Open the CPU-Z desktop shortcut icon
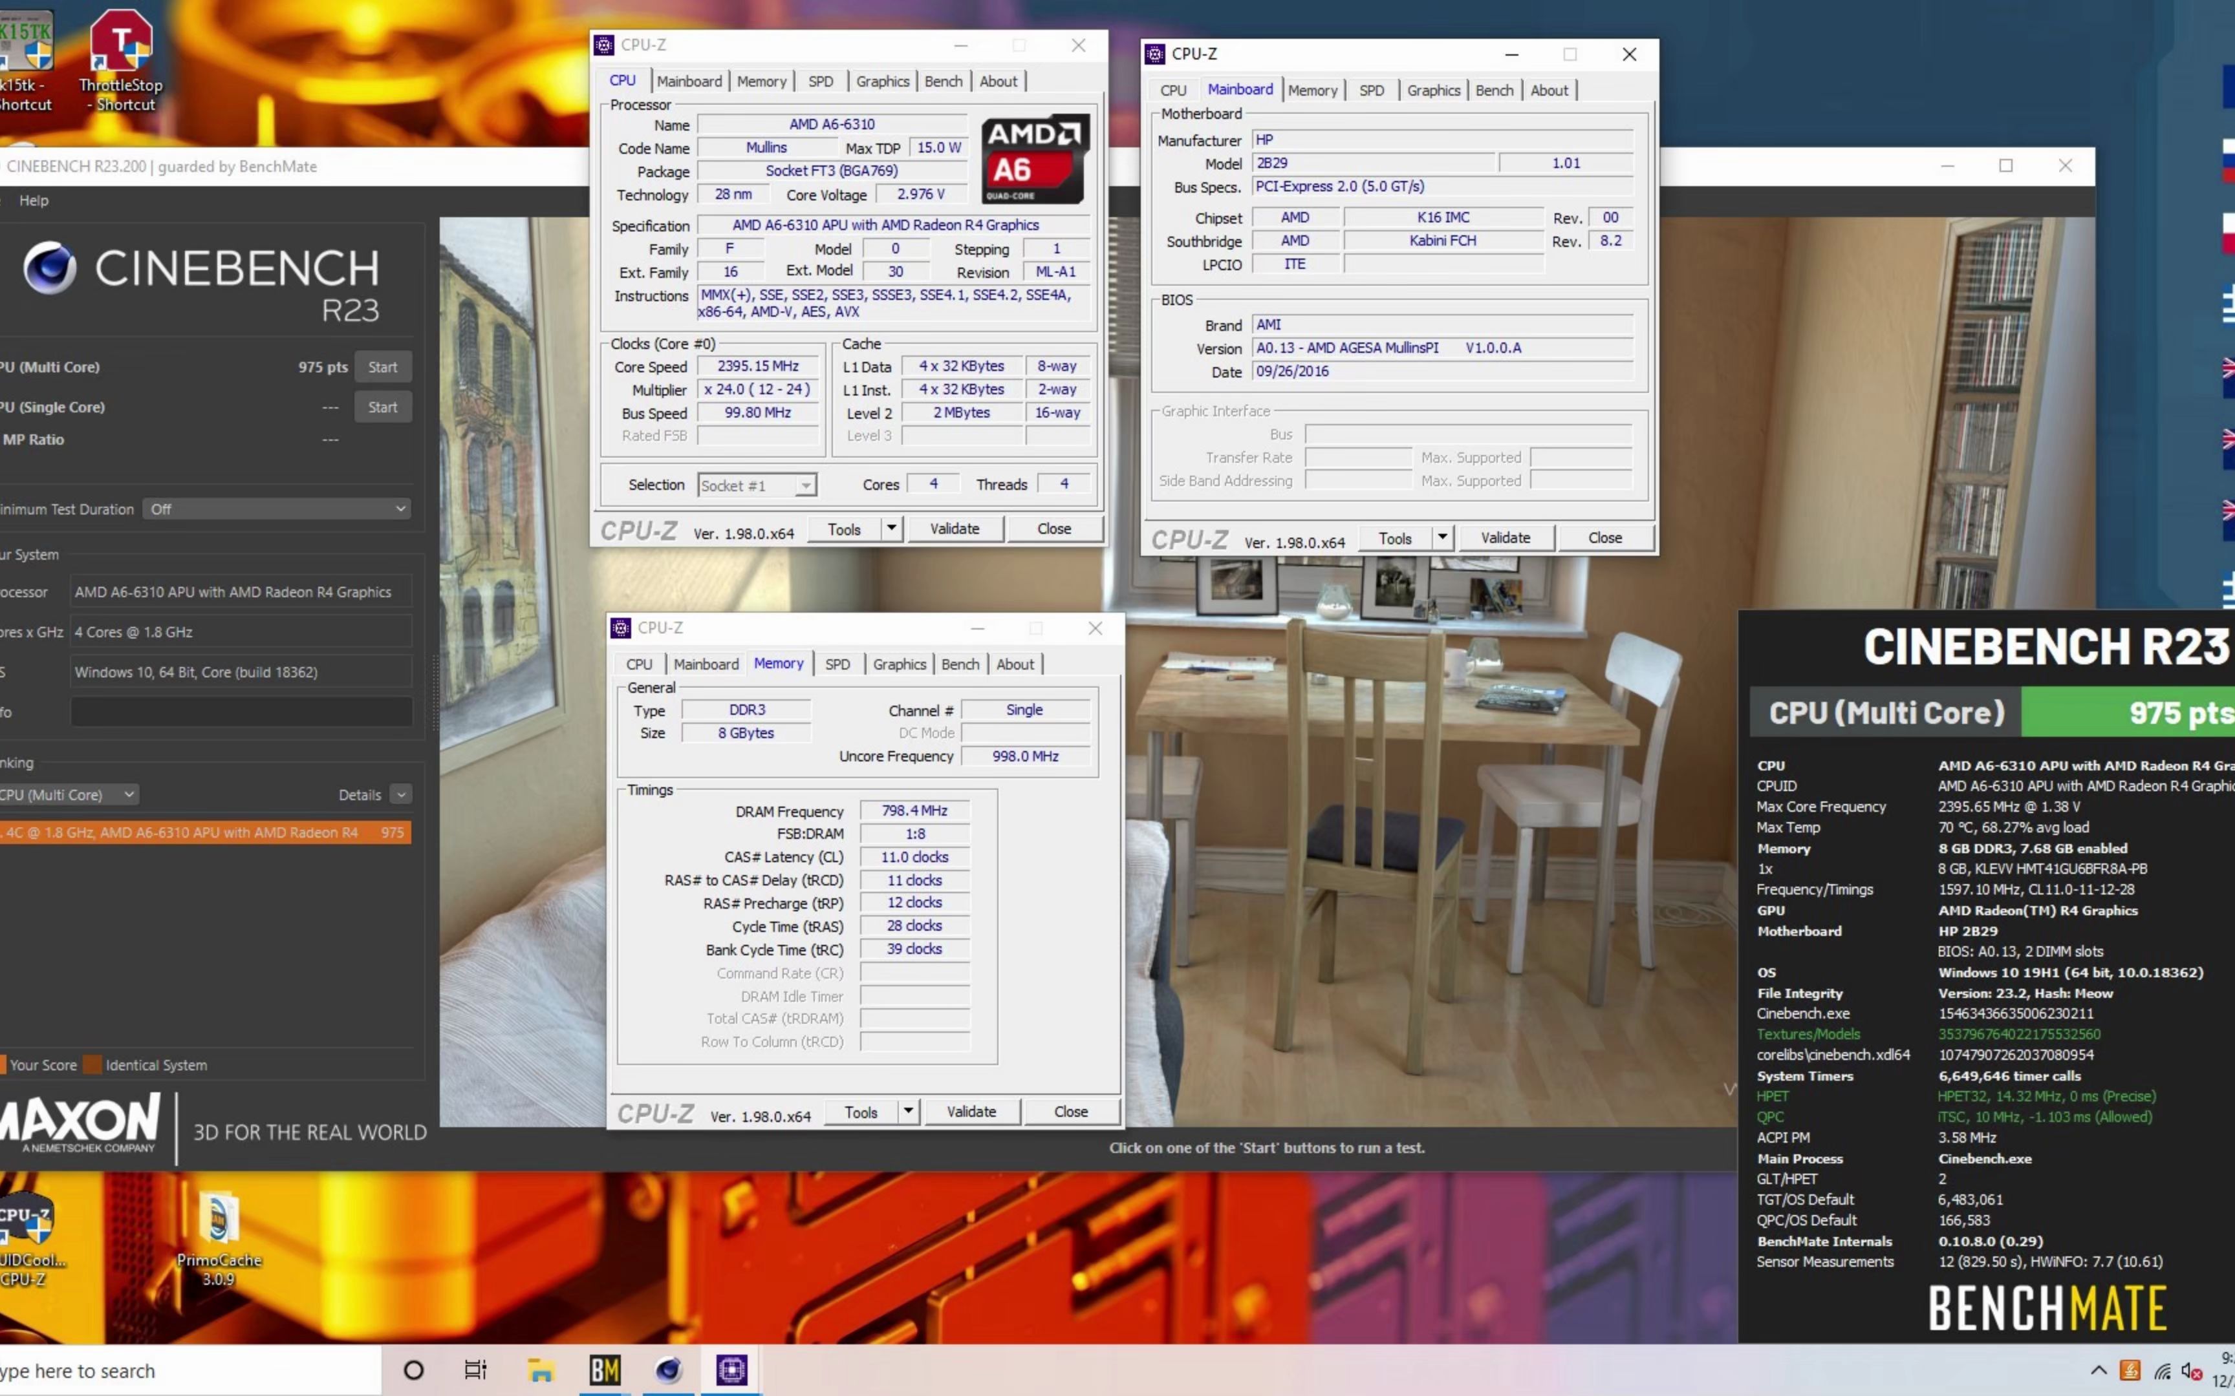The height and width of the screenshot is (1396, 2235). click(28, 1239)
